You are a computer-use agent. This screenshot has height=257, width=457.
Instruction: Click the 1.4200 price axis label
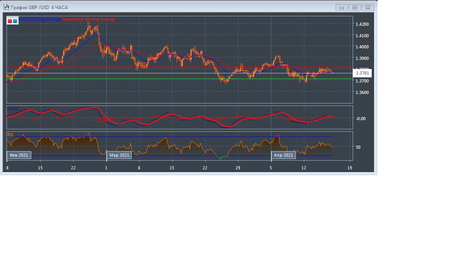tap(362, 24)
